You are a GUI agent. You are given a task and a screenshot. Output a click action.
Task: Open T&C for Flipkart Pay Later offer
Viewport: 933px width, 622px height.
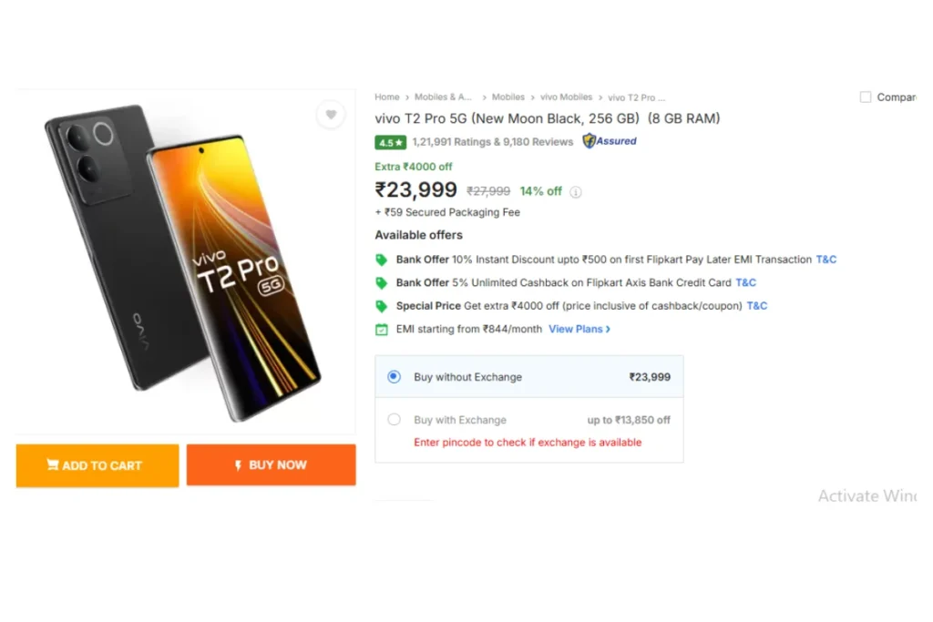pos(825,260)
